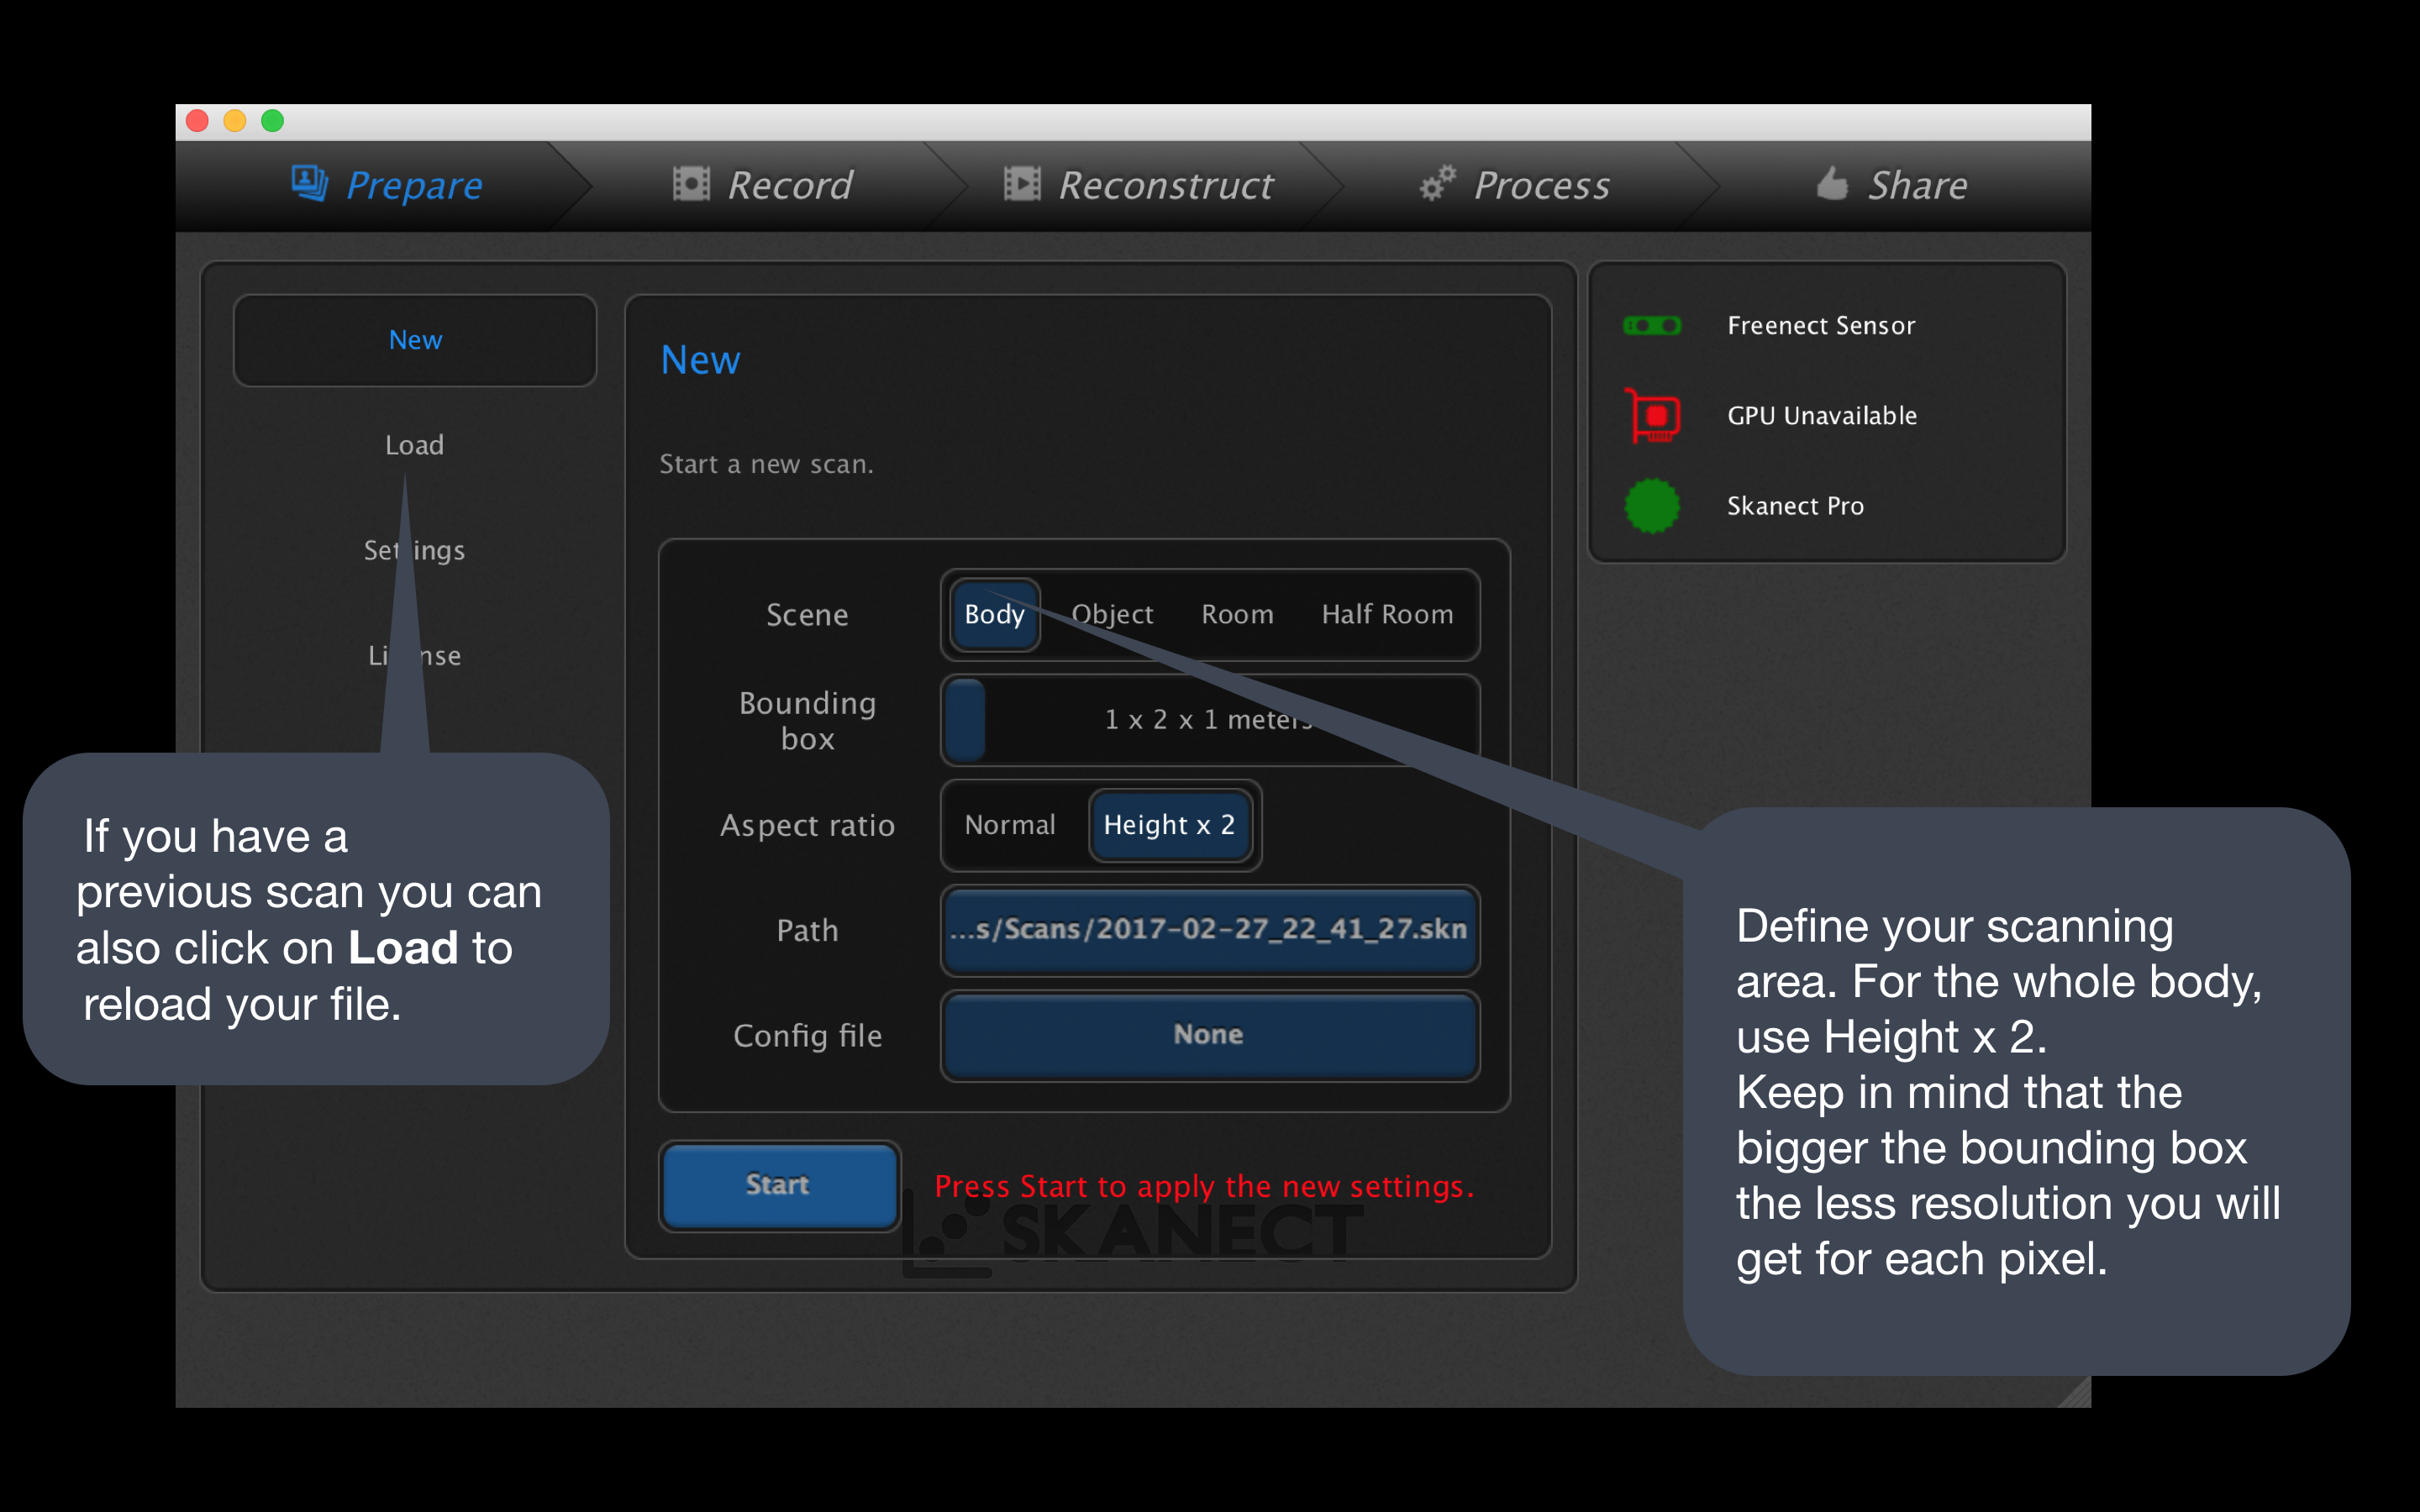This screenshot has width=2420, height=1512.
Task: Click the Bounding box slider handle
Action: 966,720
